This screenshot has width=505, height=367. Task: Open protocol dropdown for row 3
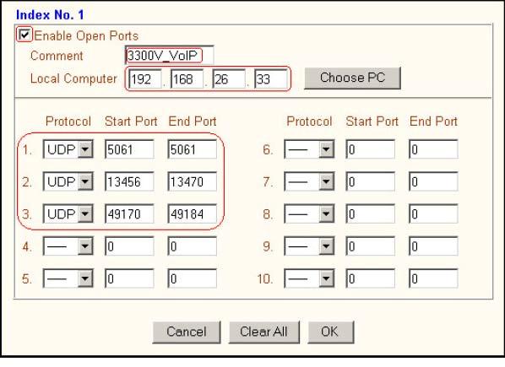pos(68,214)
